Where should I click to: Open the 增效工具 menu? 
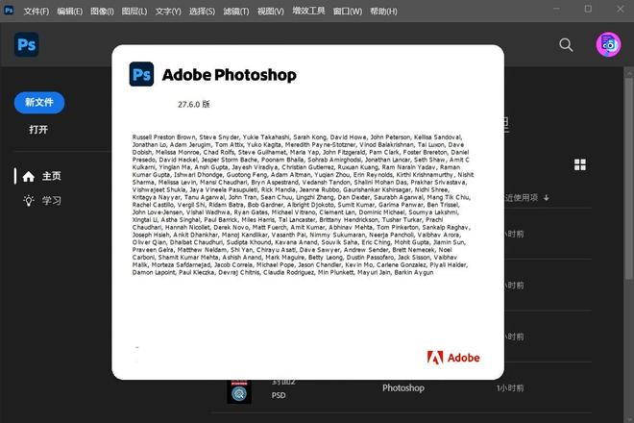(308, 11)
